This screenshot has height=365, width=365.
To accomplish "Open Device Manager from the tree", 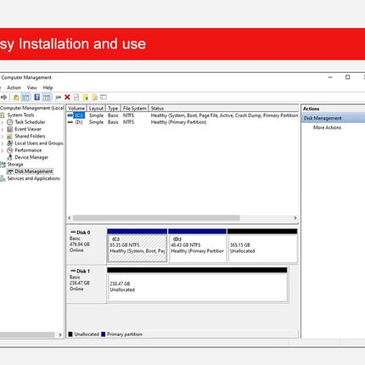I will [x=31, y=157].
